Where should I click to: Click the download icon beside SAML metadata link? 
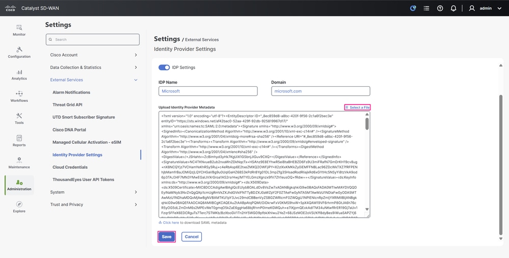coord(160,223)
